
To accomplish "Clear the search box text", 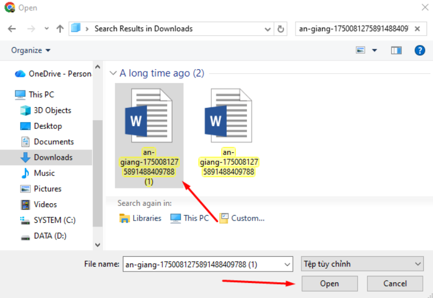I will pyautogui.click(x=417, y=29).
